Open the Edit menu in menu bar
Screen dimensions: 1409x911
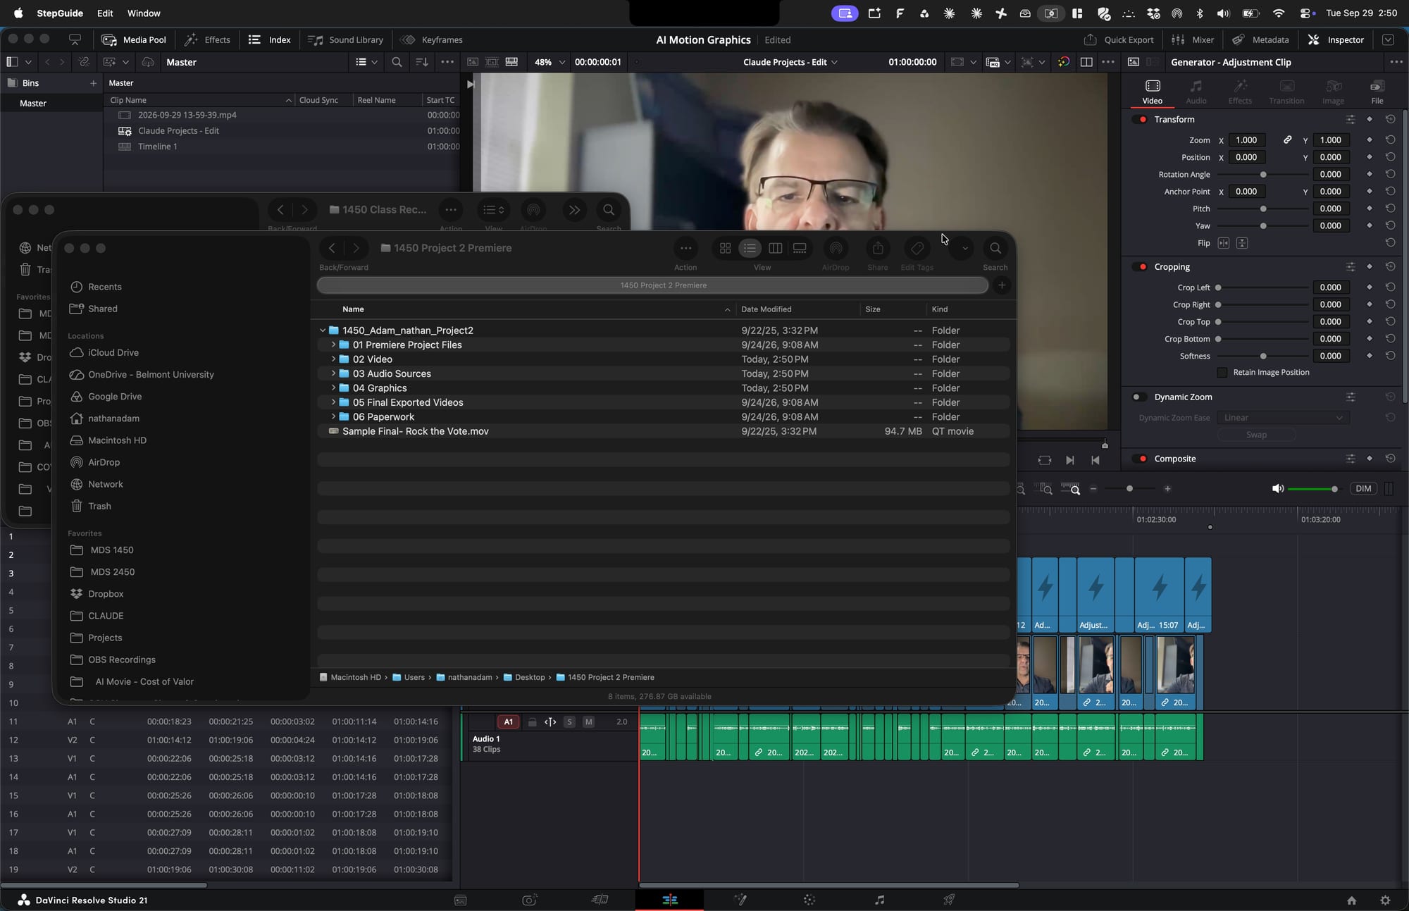tap(105, 13)
